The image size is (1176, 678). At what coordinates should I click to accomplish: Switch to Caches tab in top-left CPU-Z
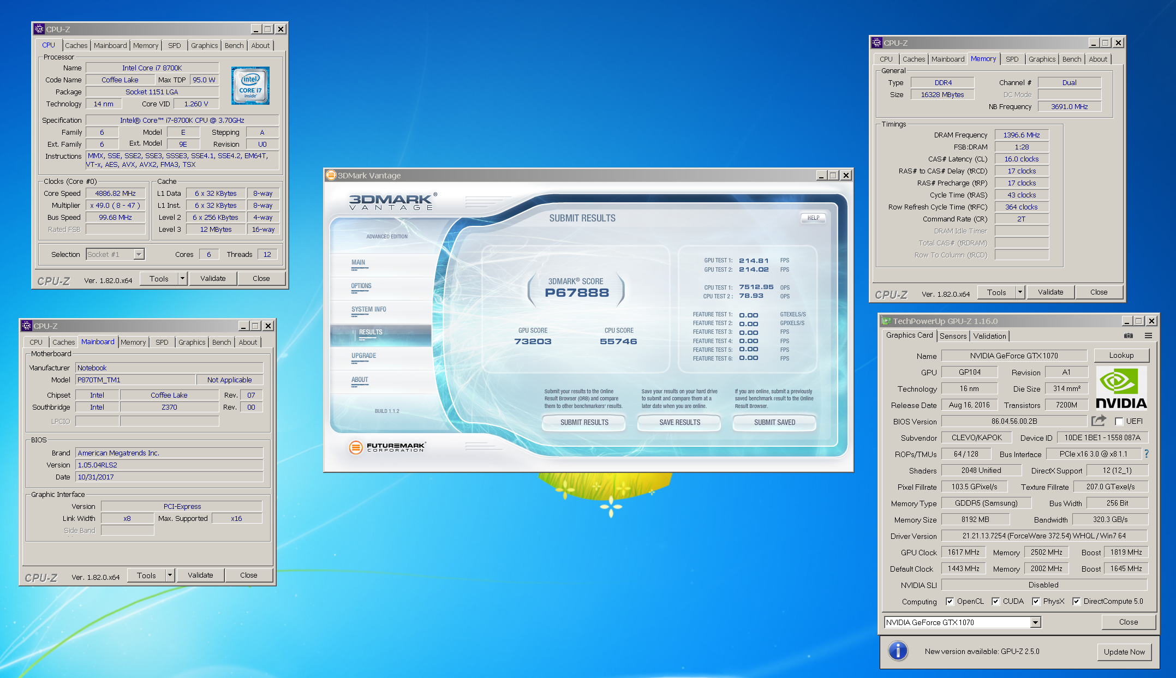[x=76, y=45]
